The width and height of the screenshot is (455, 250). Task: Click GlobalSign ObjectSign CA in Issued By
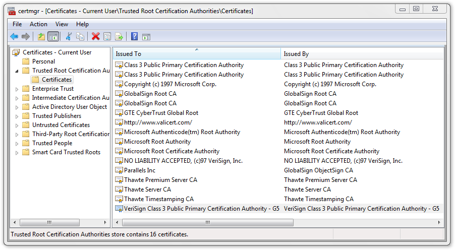point(318,170)
